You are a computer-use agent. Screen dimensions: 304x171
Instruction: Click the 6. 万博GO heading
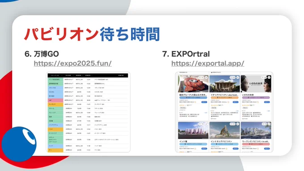click(42, 54)
